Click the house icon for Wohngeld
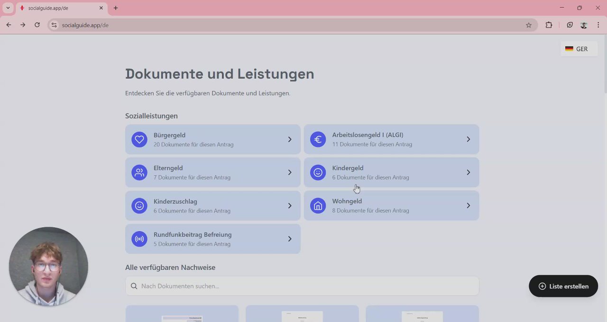607x322 pixels. tap(318, 206)
